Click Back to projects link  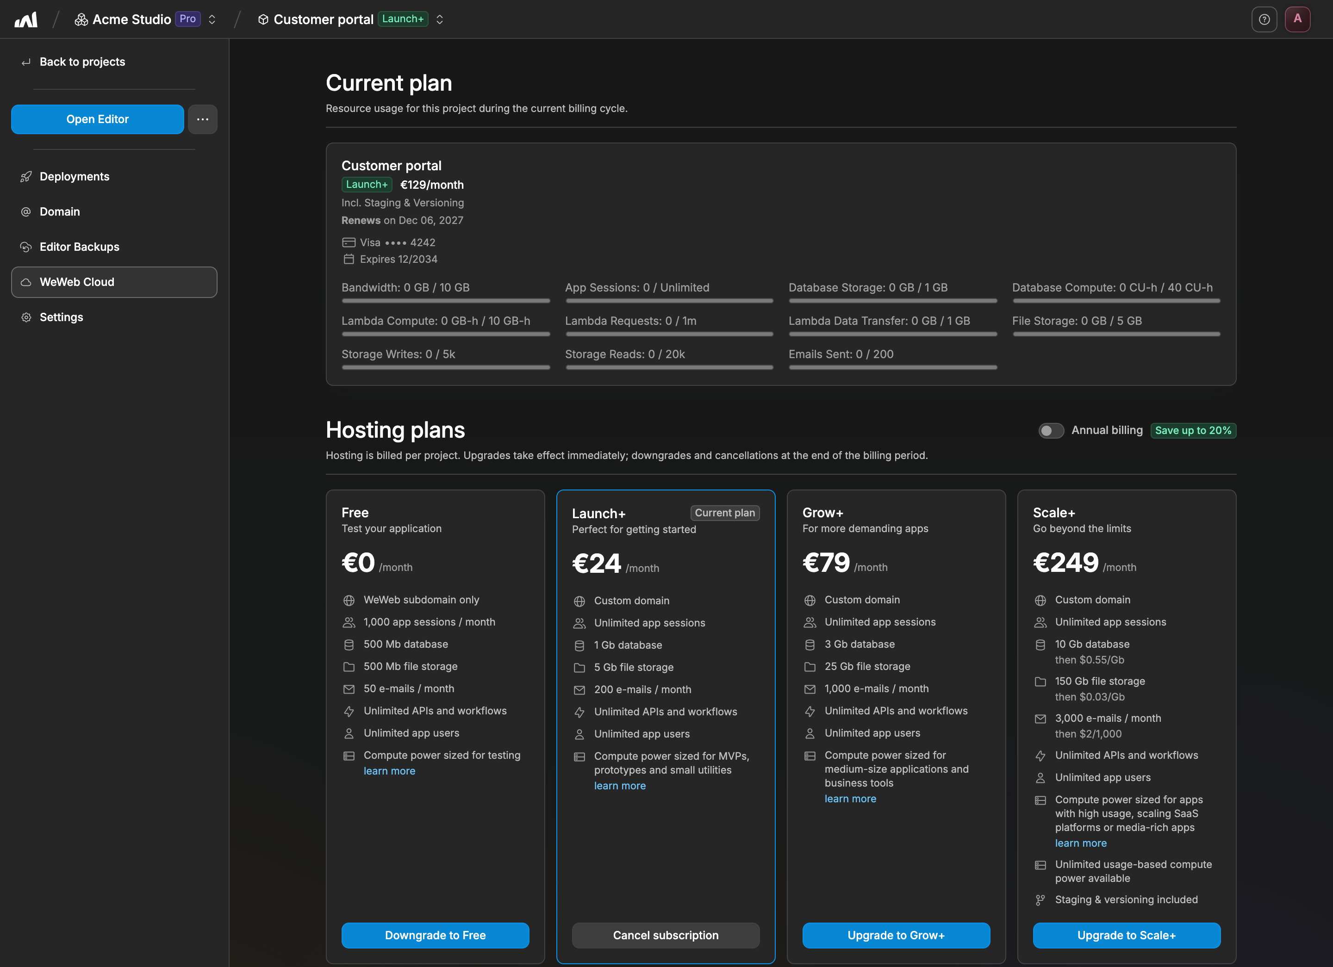point(82,62)
